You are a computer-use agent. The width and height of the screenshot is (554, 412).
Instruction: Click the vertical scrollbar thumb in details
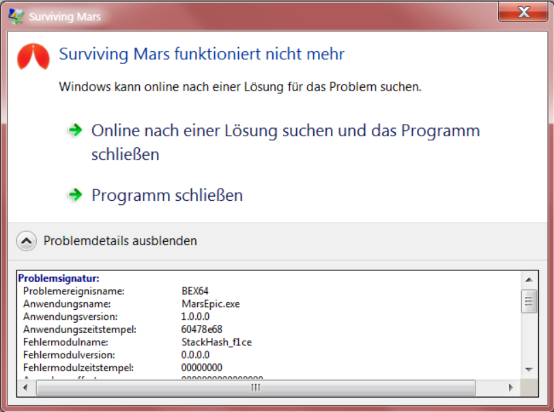529,301
